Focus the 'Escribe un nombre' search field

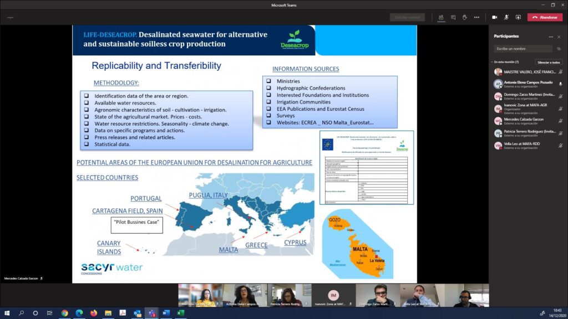[523, 49]
